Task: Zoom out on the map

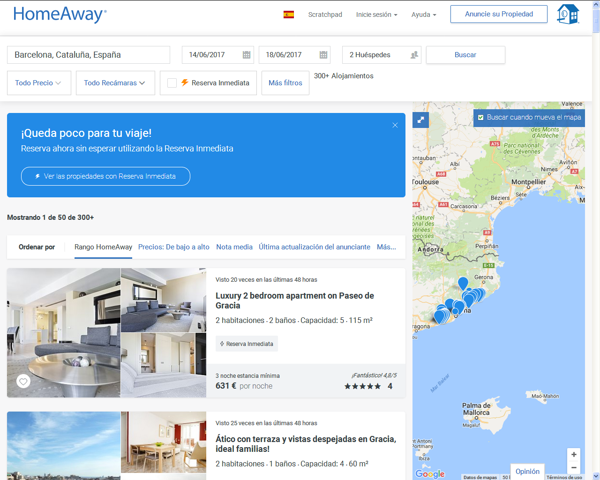Action: click(574, 467)
